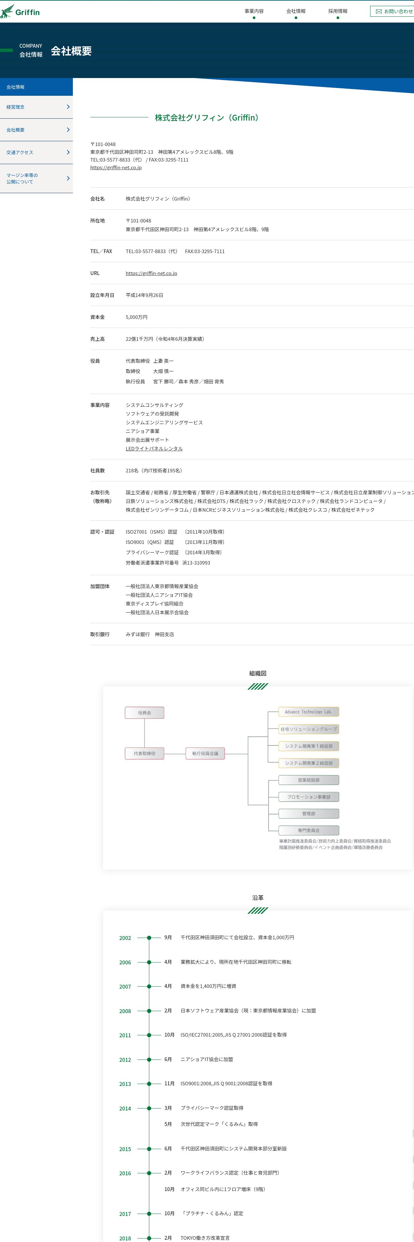
Task: Click the ISO9001（QMS）認証 line
Action: point(176,542)
